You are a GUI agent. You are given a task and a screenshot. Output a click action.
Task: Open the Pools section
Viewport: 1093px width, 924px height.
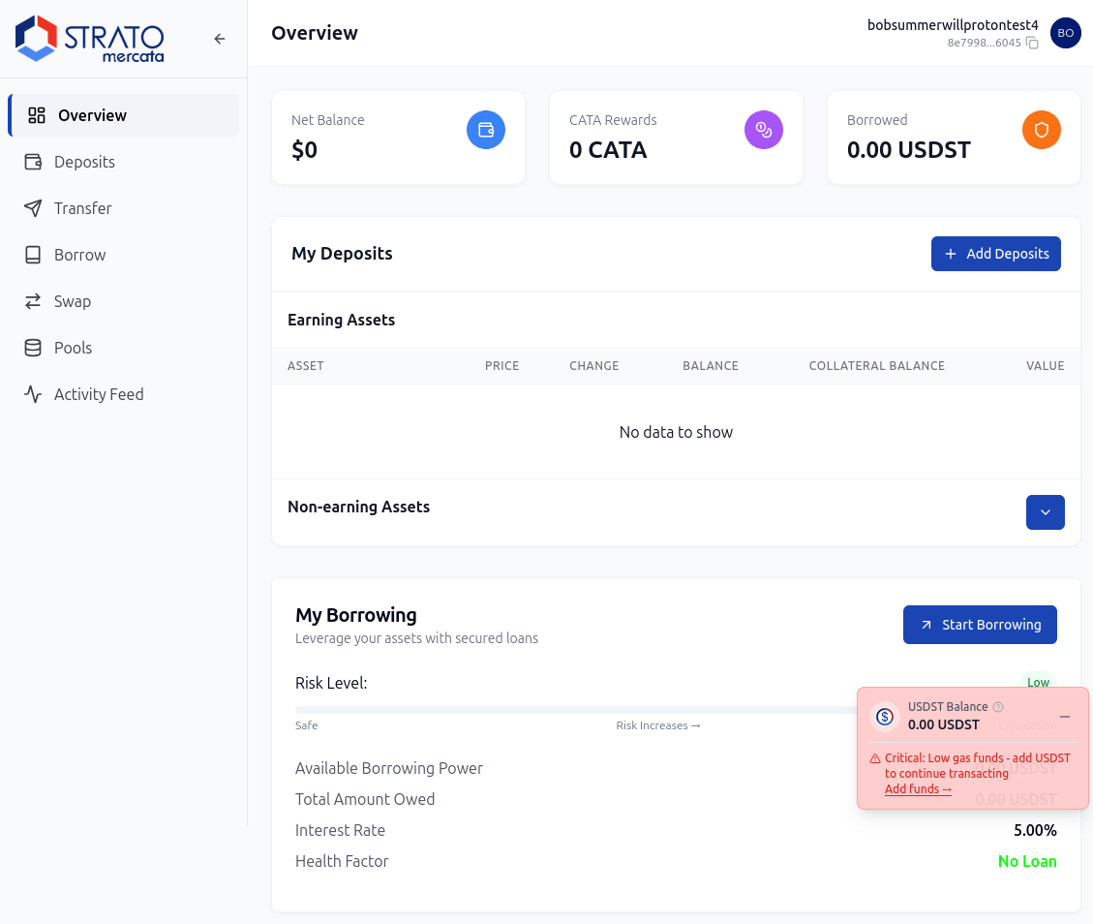(75, 348)
